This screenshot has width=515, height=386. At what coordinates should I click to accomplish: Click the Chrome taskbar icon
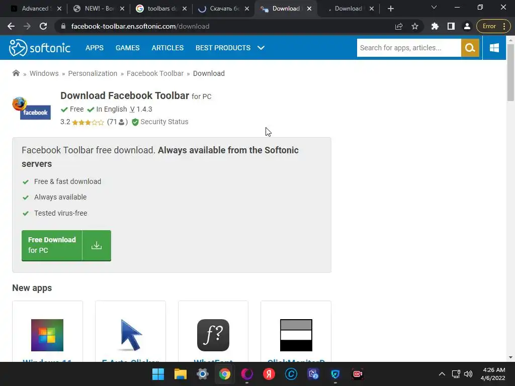(x=225, y=374)
